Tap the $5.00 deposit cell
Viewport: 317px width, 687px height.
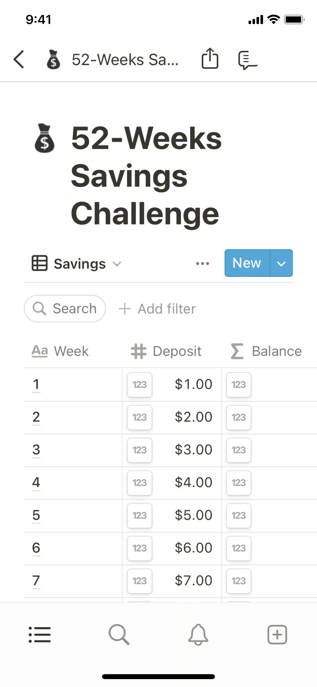point(193,515)
